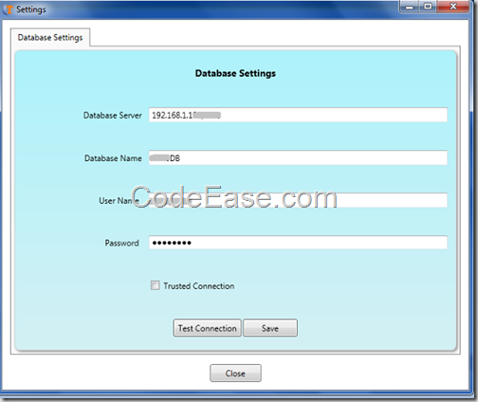Click the Password field
Viewport: 478px width, 402px height.
pyautogui.click(x=298, y=243)
